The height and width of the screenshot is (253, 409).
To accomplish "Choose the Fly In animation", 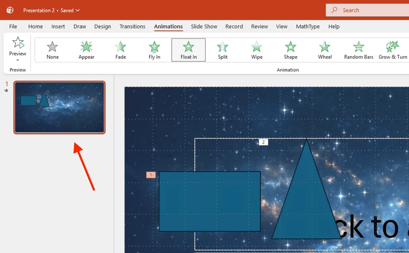I will 154,50.
